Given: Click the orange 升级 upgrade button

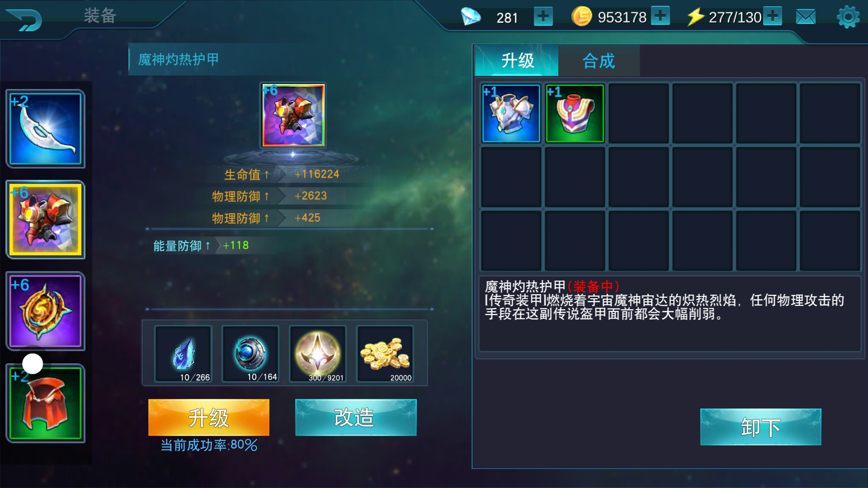Looking at the screenshot, I should point(209,417).
